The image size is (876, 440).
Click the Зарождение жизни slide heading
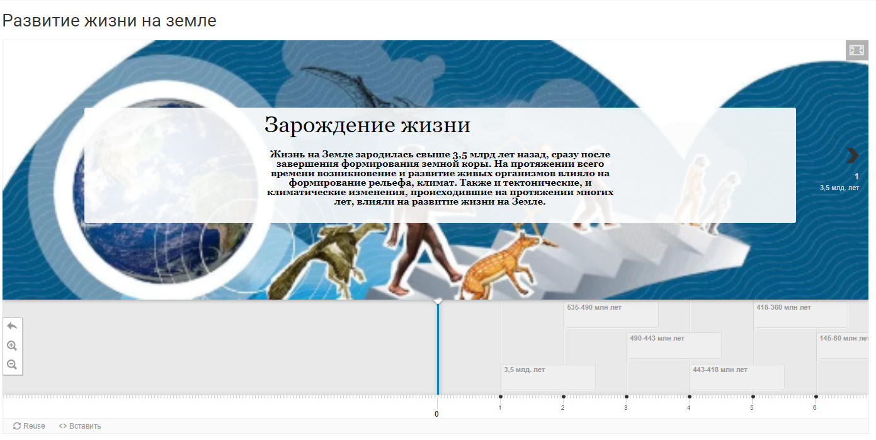coord(367,125)
